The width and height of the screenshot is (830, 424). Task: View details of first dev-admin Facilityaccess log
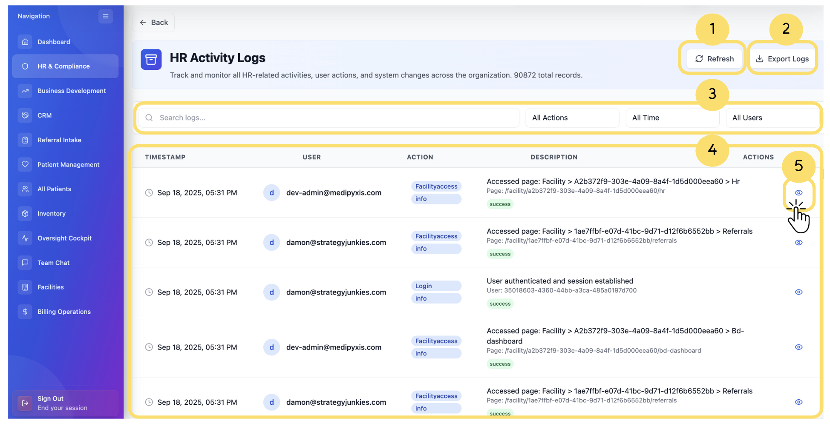(798, 193)
